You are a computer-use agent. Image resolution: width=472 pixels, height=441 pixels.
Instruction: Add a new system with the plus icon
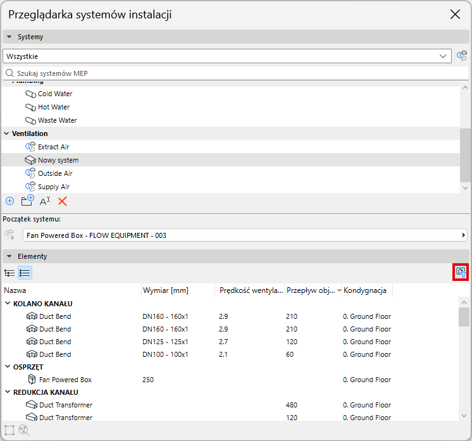coord(10,201)
